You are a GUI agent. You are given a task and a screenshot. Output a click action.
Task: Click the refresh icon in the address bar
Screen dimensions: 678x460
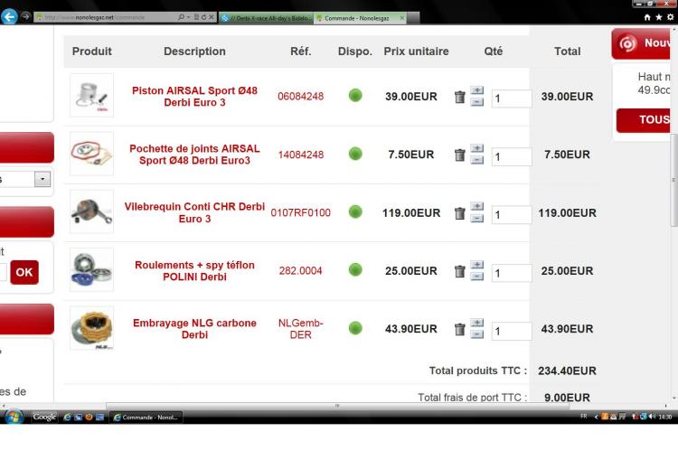pyautogui.click(x=203, y=17)
